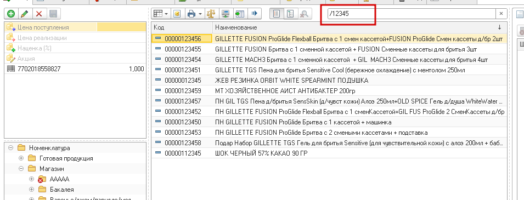This screenshot has height=200, width=524.
Task: Select item code 00000123452
Action: (x=183, y=111)
